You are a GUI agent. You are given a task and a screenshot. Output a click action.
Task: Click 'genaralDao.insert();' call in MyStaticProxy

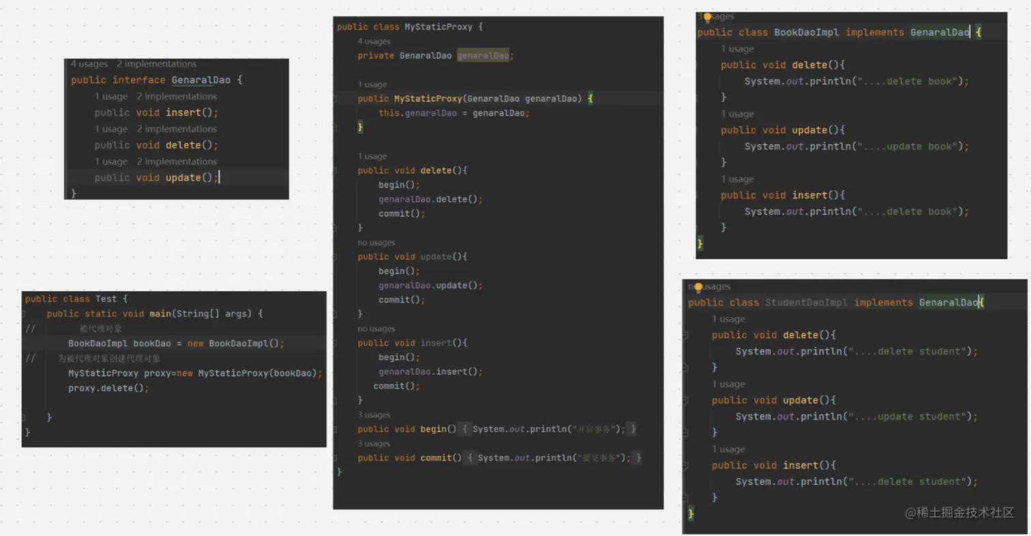point(431,372)
